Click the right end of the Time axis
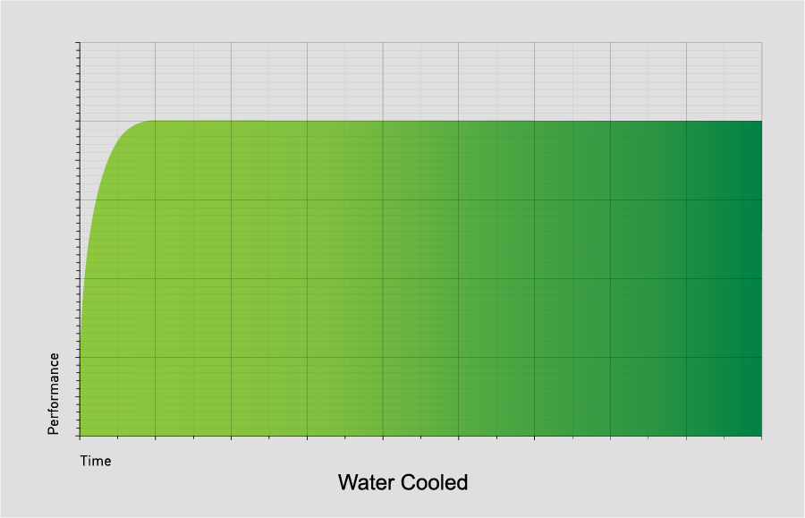 761,437
